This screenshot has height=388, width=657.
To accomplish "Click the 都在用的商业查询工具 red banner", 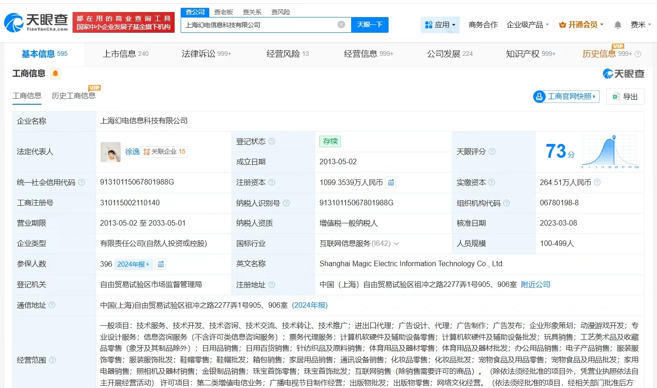I will [x=124, y=23].
